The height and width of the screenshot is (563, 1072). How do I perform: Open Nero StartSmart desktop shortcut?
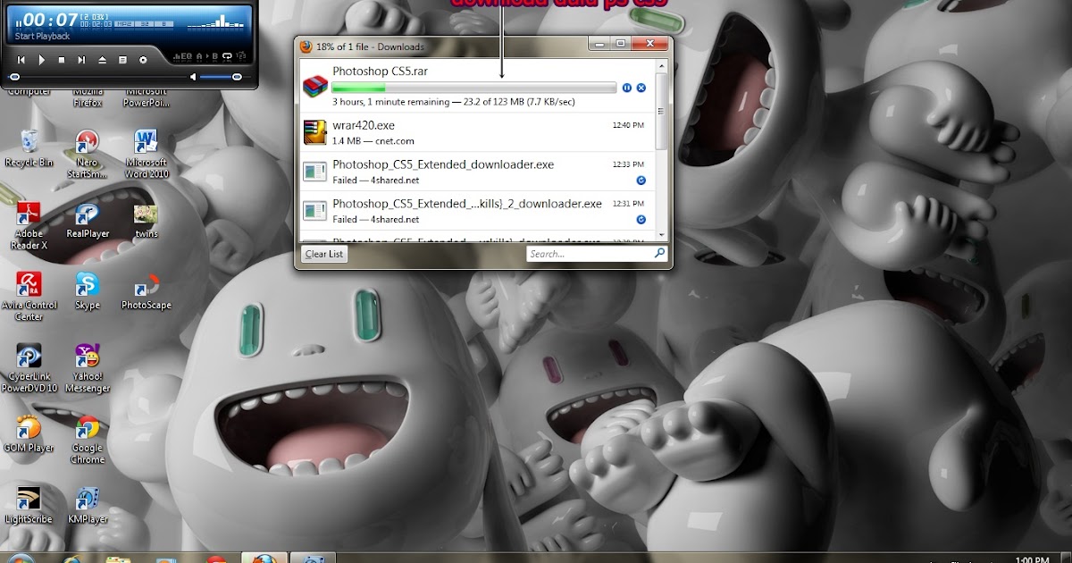88,154
